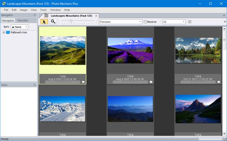Select the Landscapes Mountains (Pack 125) tab
The image size is (227, 141).
click(x=71, y=16)
